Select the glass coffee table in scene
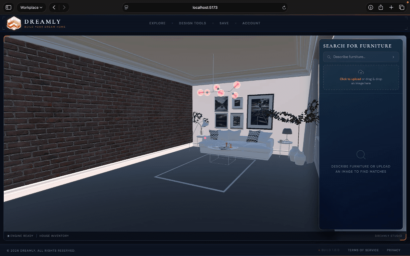Image resolution: width=410 pixels, height=256 pixels. (223, 154)
